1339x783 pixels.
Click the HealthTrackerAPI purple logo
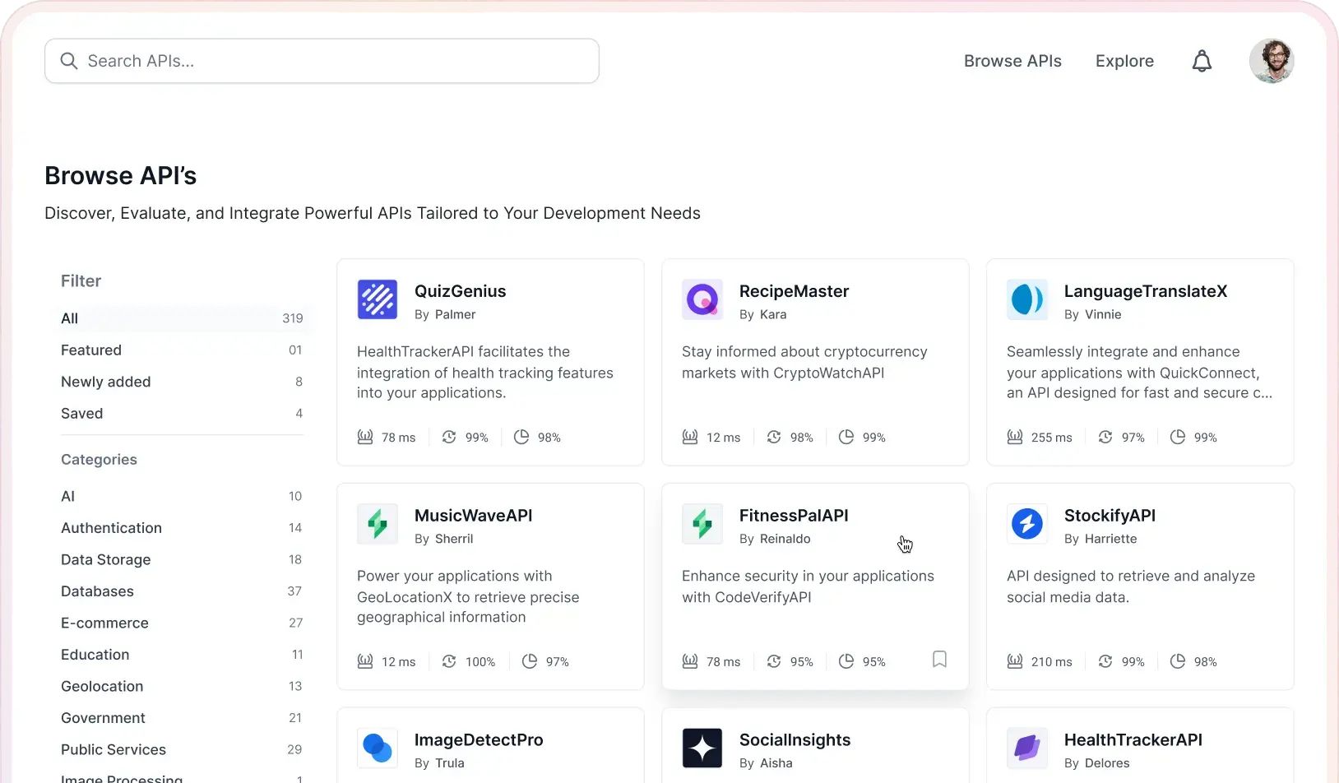(x=1026, y=748)
